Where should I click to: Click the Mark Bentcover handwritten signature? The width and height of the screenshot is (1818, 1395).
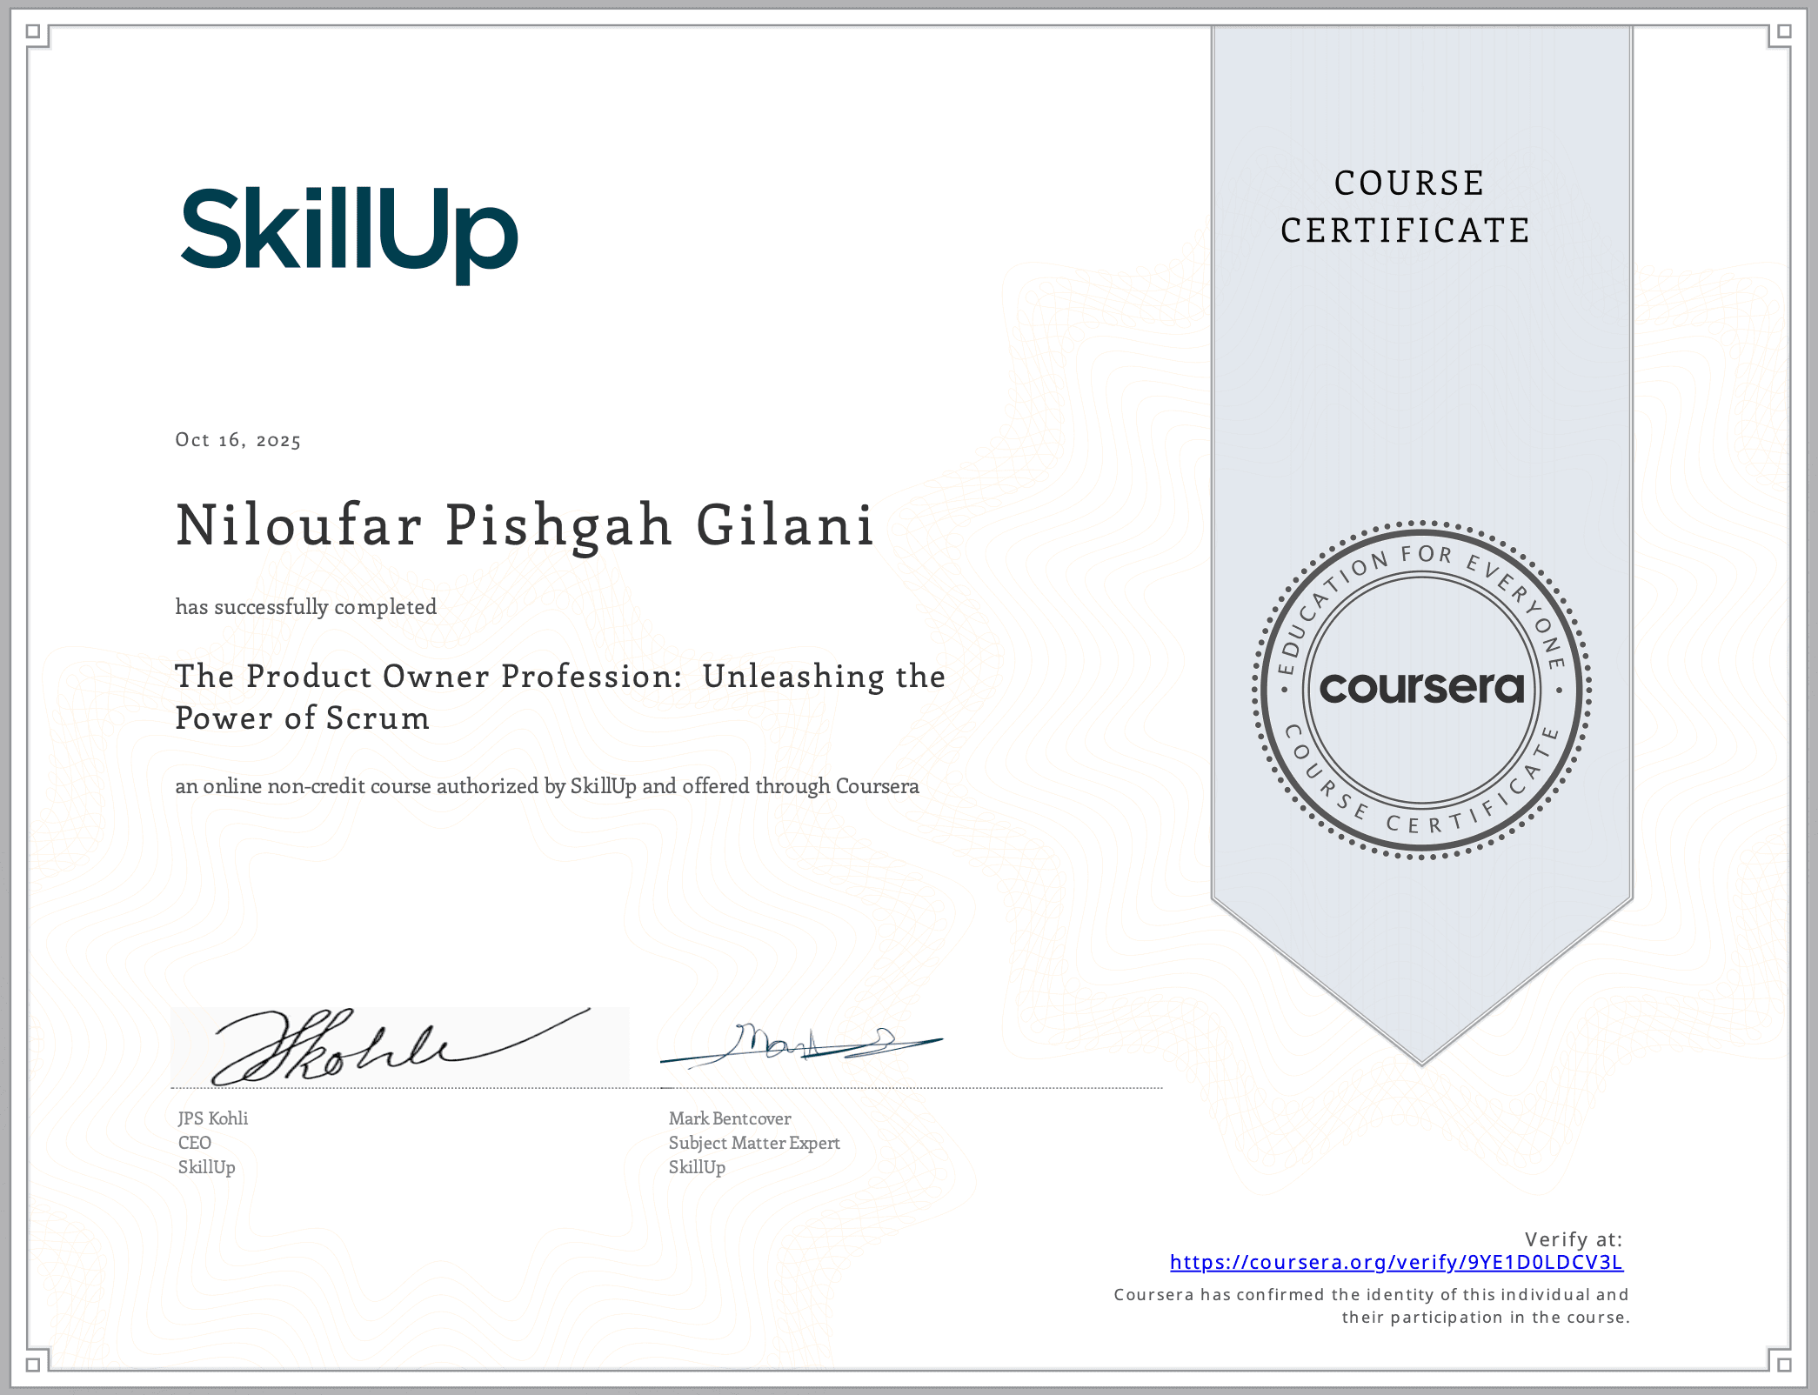pyautogui.click(x=800, y=1044)
